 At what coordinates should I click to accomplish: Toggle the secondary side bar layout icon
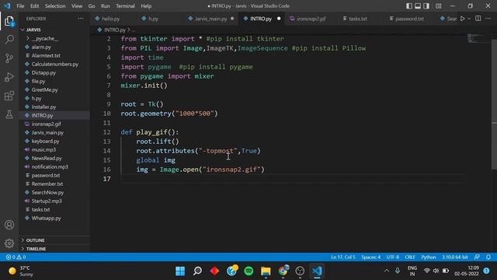coord(426,6)
